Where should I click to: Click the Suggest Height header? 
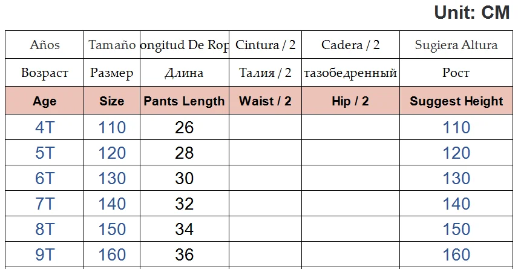(456, 101)
